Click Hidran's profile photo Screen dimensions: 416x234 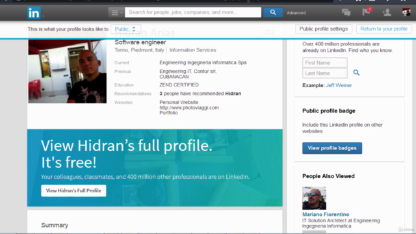68,71
